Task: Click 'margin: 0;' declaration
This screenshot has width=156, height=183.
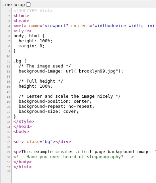Action: click(31, 46)
